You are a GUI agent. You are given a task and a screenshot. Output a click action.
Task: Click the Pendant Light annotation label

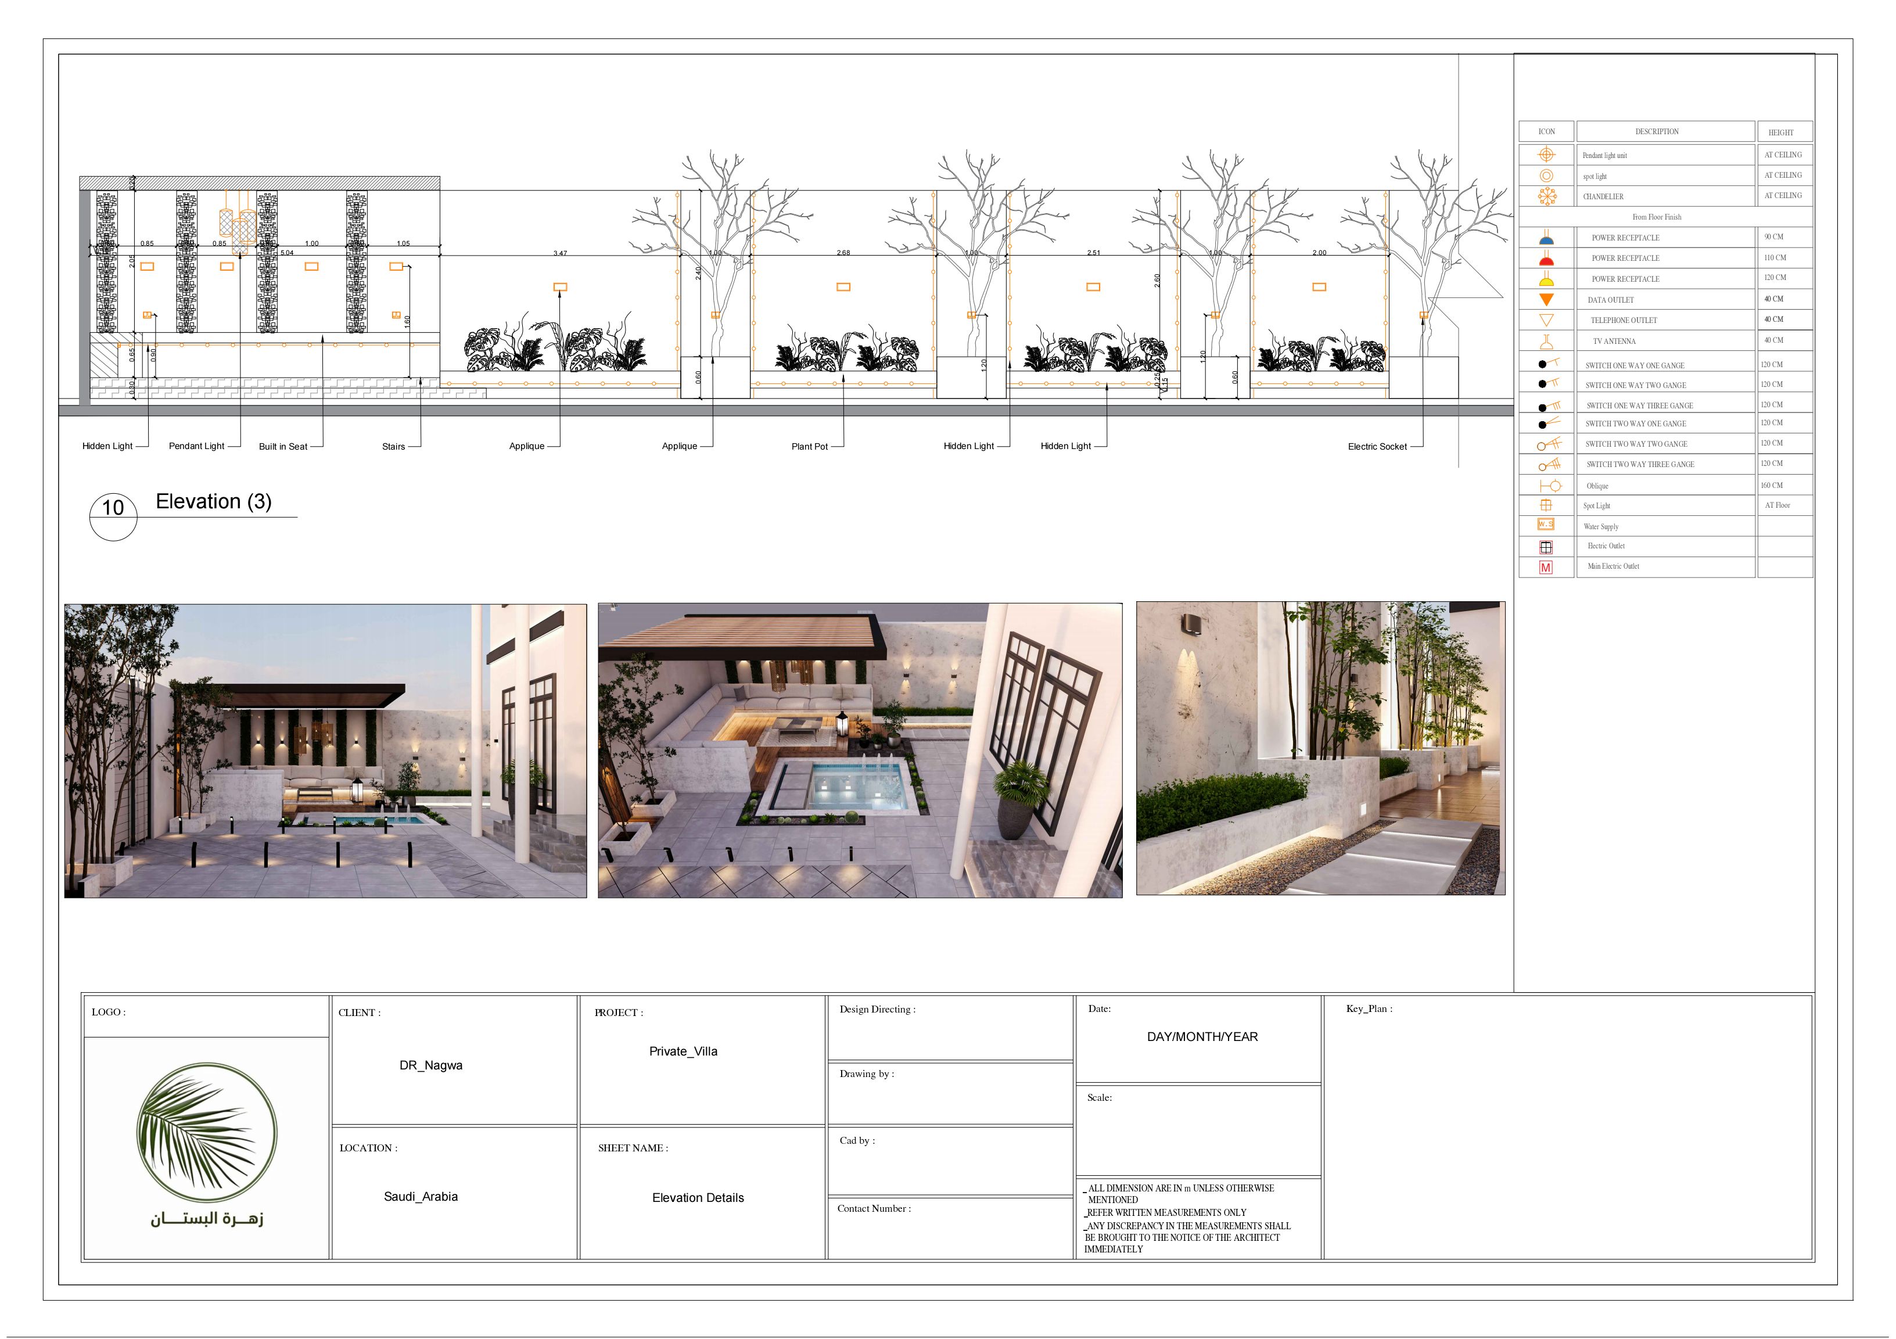pos(196,446)
